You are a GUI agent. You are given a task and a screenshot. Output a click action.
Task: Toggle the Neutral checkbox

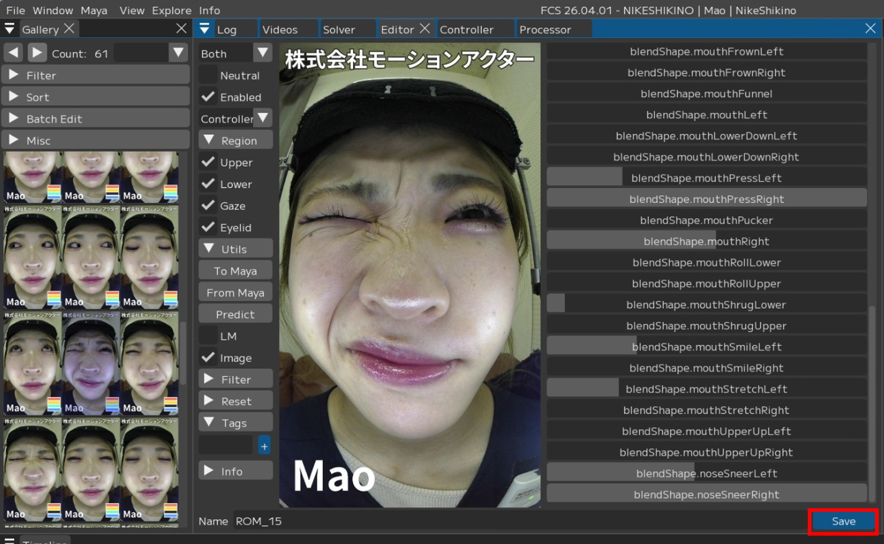(208, 75)
